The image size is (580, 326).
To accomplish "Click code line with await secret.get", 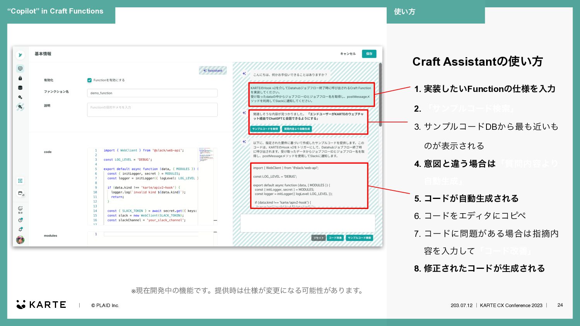I will coord(152,211).
